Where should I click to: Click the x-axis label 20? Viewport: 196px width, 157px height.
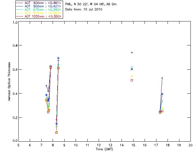pyautogui.click(x=190, y=145)
